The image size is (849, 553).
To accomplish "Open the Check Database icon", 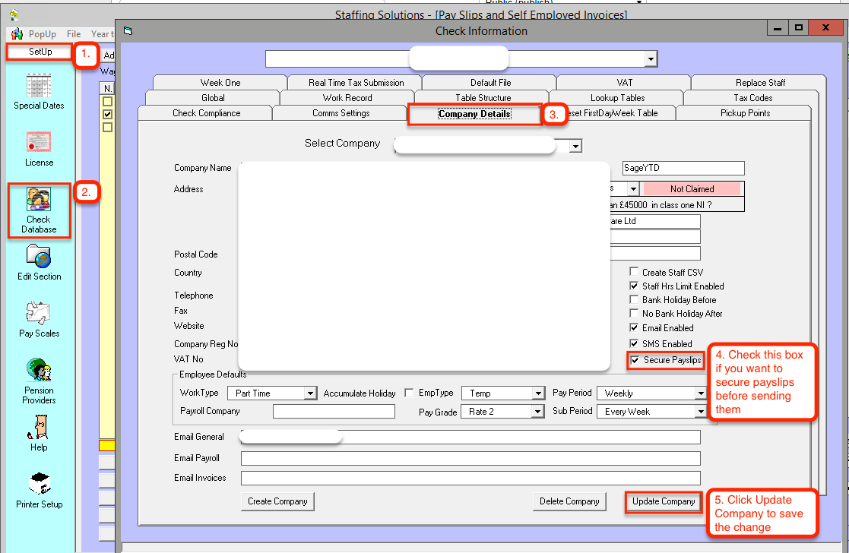I will (39, 200).
